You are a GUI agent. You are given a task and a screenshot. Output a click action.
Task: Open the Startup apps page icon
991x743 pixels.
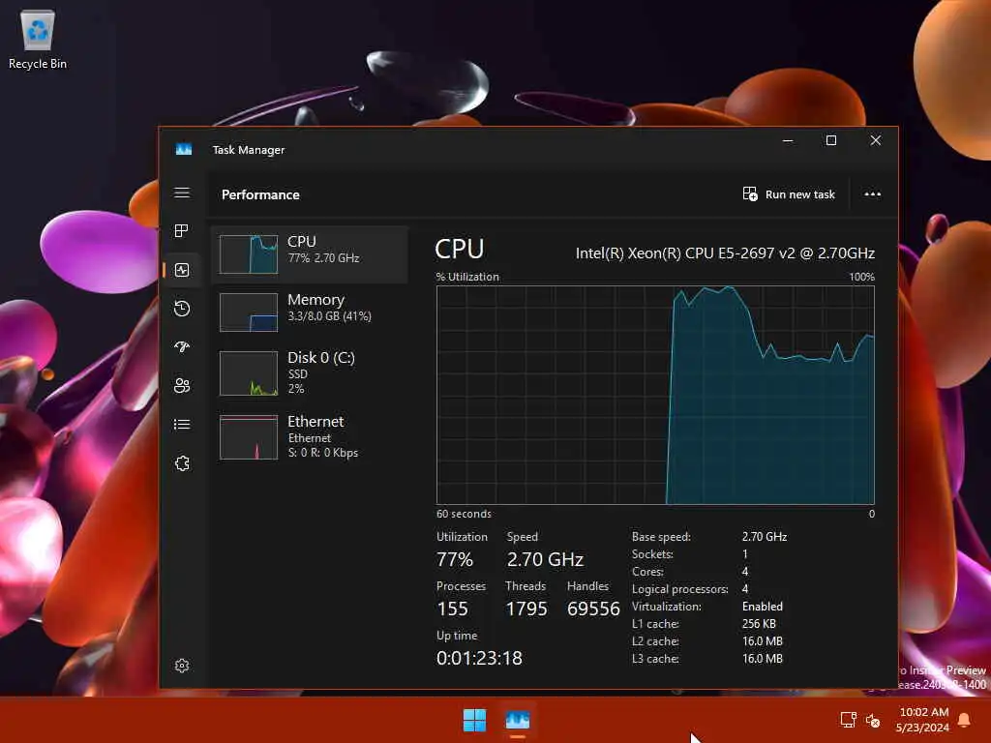coord(182,347)
